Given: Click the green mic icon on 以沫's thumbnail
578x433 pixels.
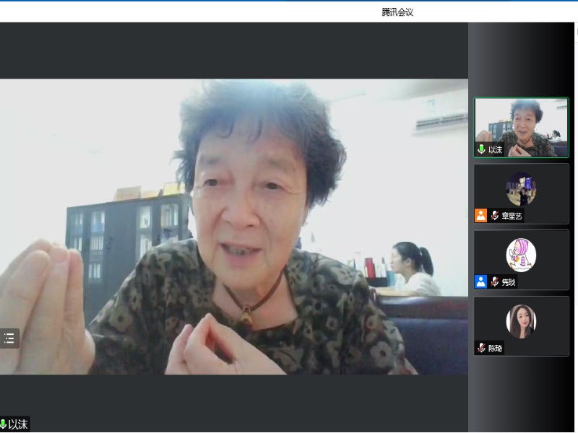Looking at the screenshot, I should tap(481, 149).
